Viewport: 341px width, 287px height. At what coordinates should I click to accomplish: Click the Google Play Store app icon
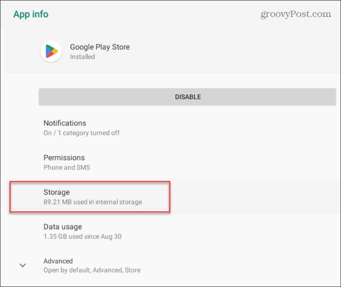[x=51, y=51]
